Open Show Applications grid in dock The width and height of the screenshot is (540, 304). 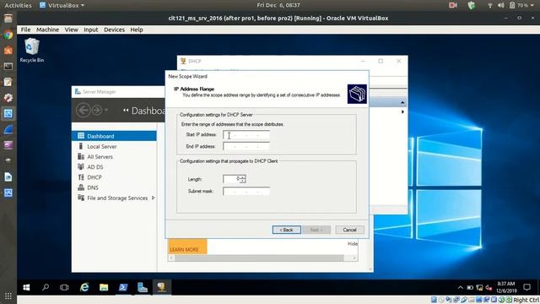click(x=8, y=296)
